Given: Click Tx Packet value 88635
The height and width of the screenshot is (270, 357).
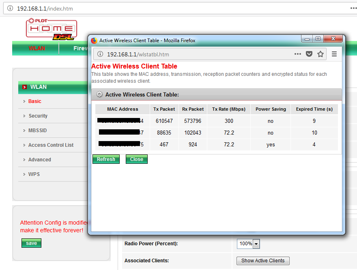Looking at the screenshot, I should click(x=164, y=133).
